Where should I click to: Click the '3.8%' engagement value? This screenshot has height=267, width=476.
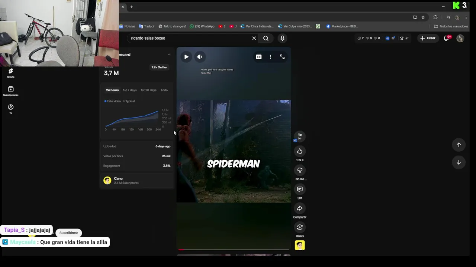(167, 166)
